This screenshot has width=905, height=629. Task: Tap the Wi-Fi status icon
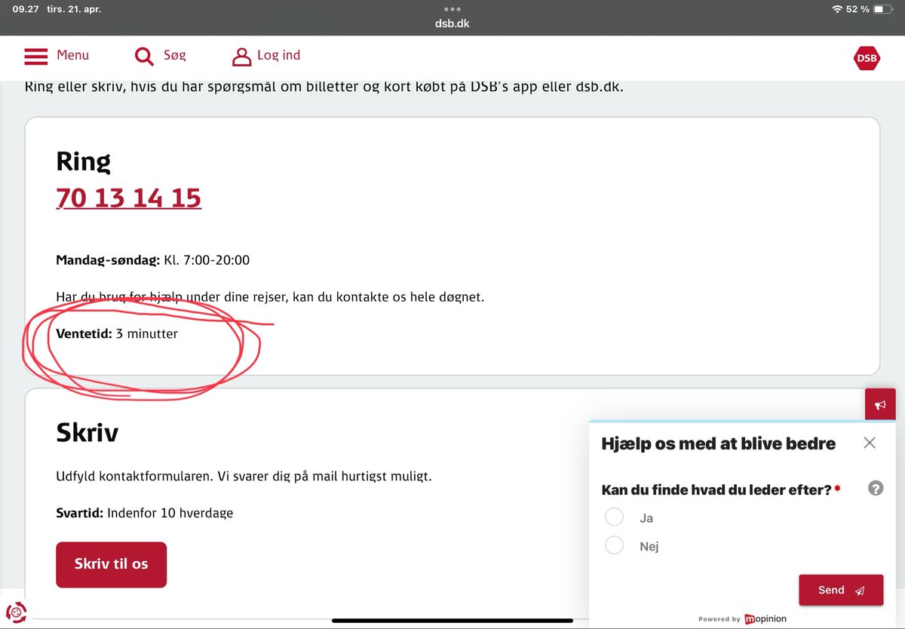click(x=837, y=9)
